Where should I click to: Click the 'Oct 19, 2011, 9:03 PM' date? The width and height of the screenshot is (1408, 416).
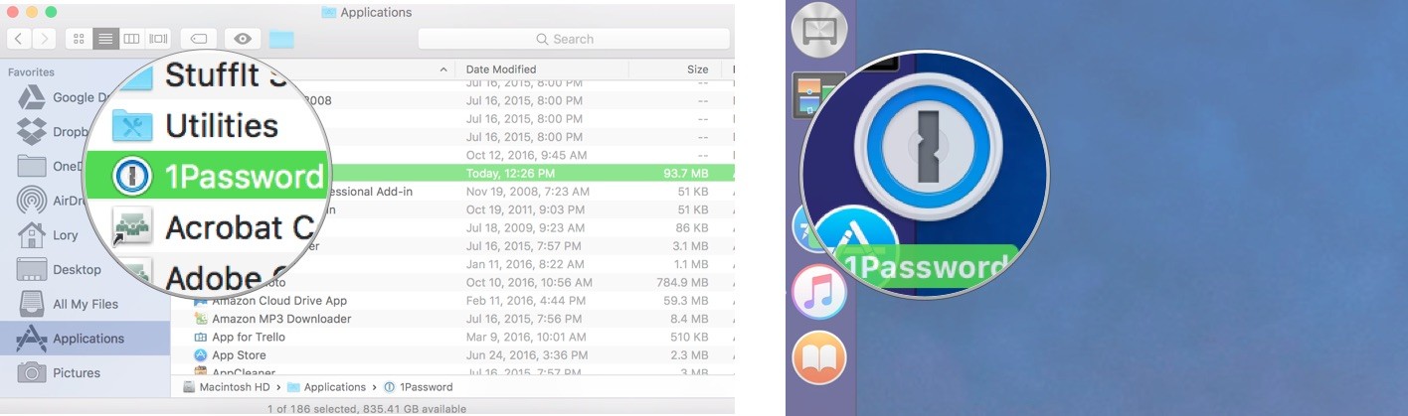click(x=526, y=209)
